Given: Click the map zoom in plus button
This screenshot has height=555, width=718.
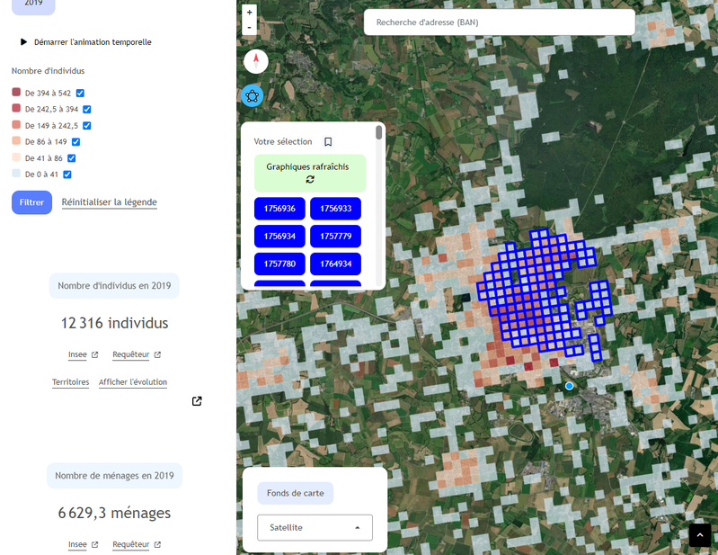Looking at the screenshot, I should coord(250,13).
